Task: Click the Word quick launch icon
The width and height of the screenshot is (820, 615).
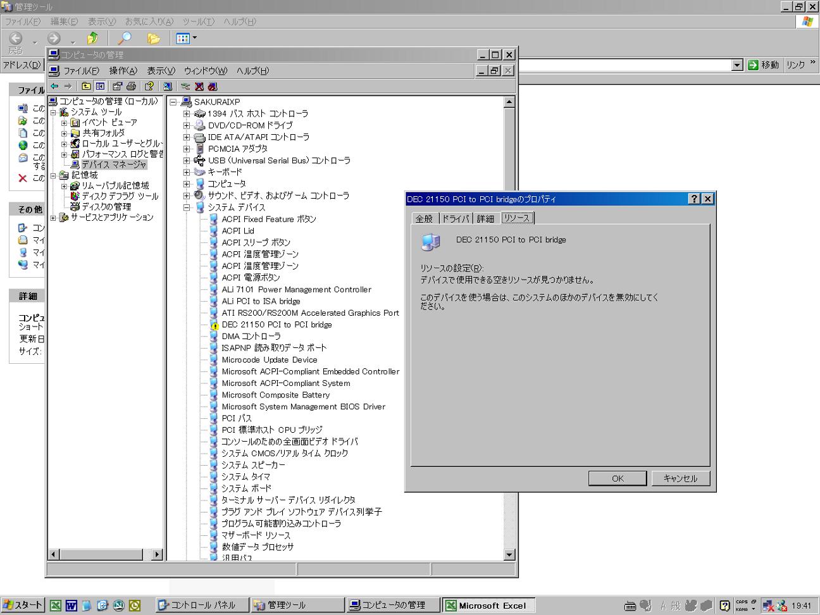Action: (71, 606)
